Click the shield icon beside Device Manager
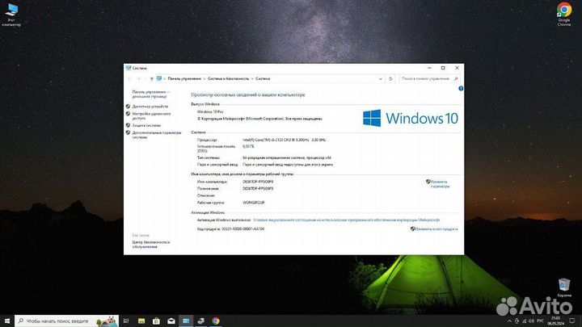582x327 pixels. (x=128, y=107)
